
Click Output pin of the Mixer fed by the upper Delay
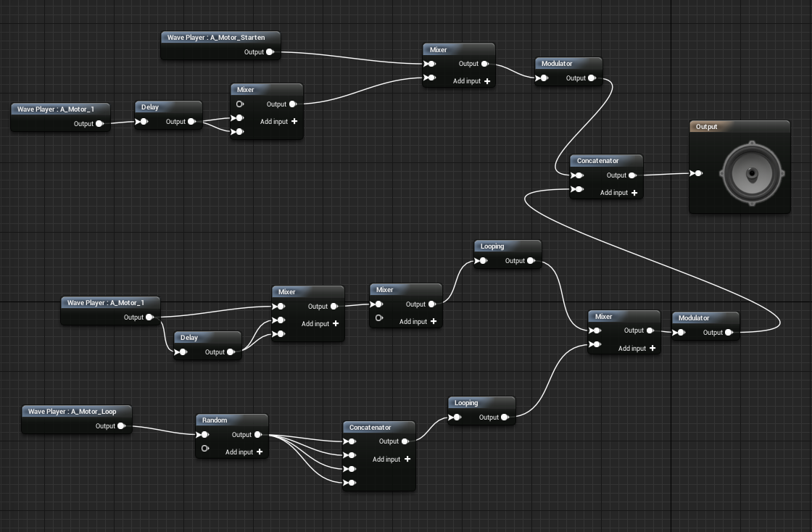click(293, 104)
